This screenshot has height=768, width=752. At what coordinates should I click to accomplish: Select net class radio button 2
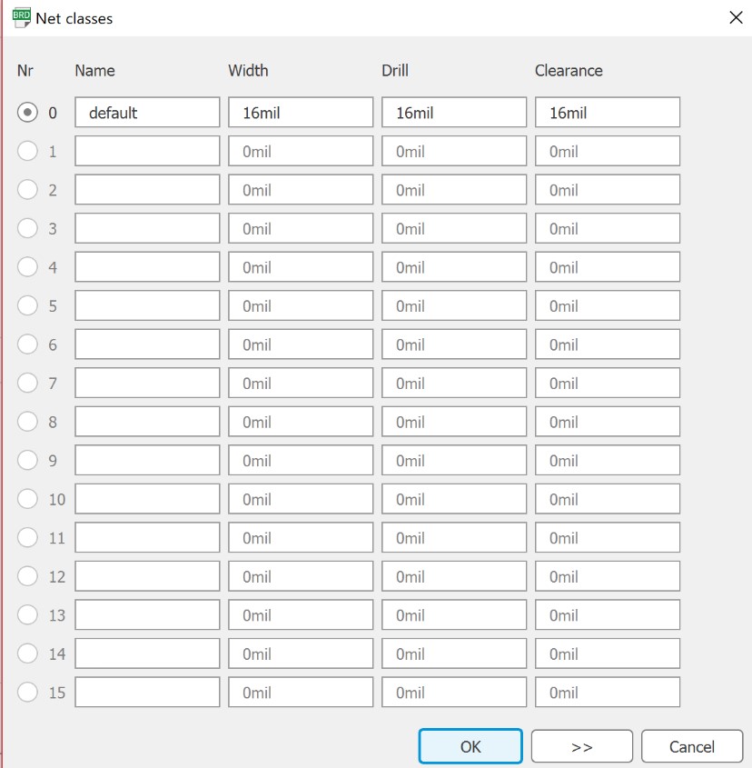(27, 190)
